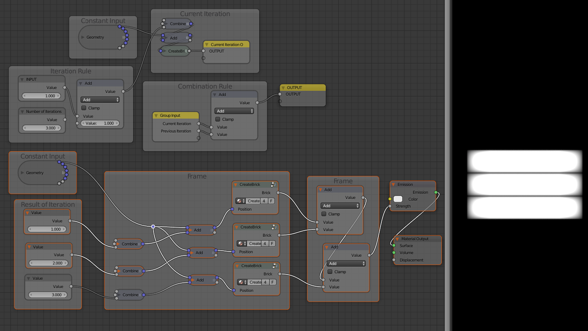The height and width of the screenshot is (331, 588).
Task: Open operation dropdown on Add node feeding Emission
Action: 346,264
